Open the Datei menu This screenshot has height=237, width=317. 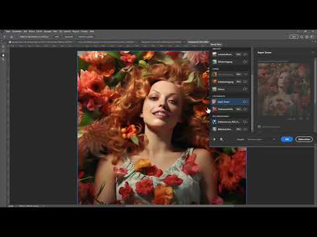[8, 32]
